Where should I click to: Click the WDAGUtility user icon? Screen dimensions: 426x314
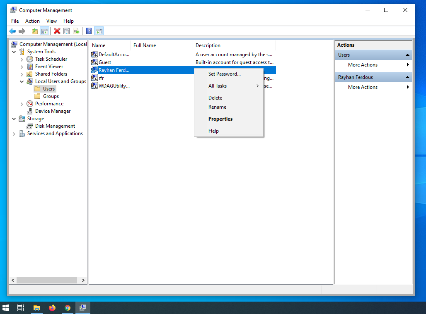(x=94, y=86)
